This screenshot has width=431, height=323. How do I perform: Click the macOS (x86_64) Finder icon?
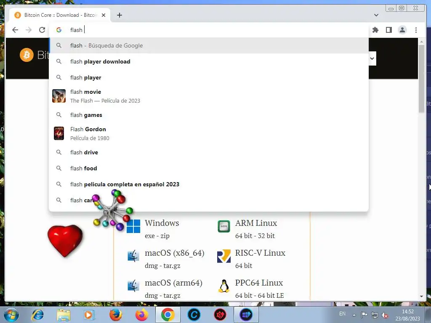133,256
